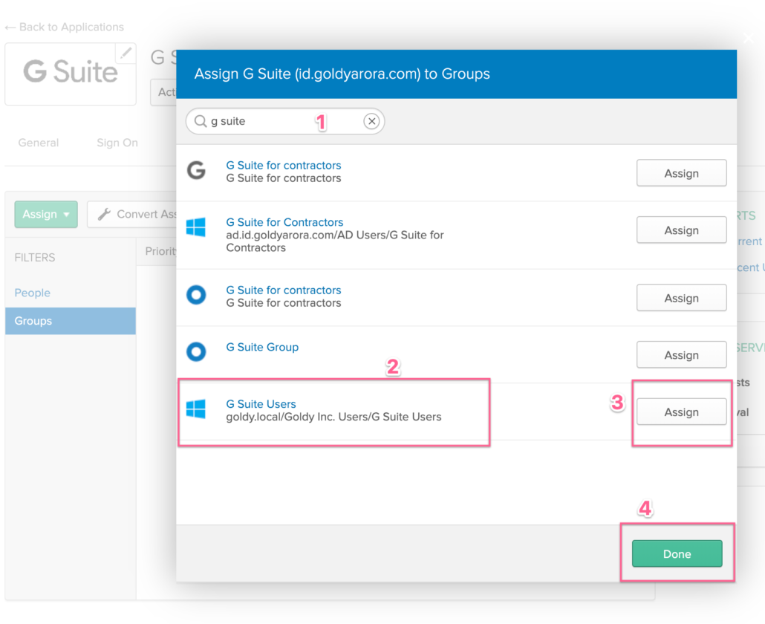Open the Okta 'G Suite for contractors' link
The height and width of the screenshot is (624, 765).
[284, 290]
